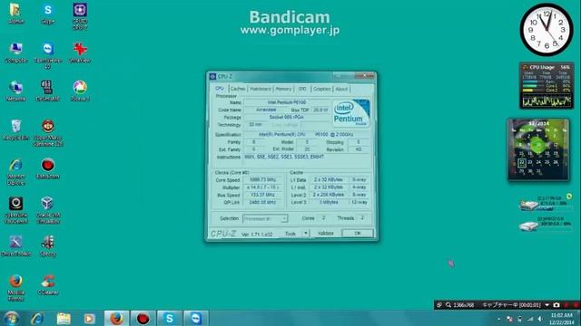The image size is (581, 326).
Task: Select the Graphics tab in CPU-Z
Action: point(321,89)
